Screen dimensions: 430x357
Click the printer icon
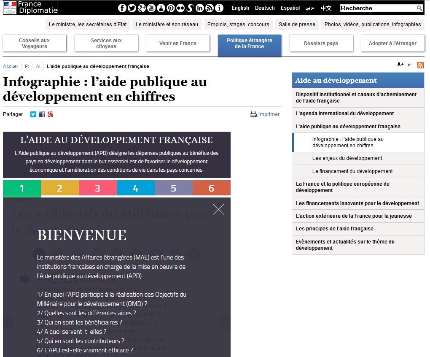253,114
